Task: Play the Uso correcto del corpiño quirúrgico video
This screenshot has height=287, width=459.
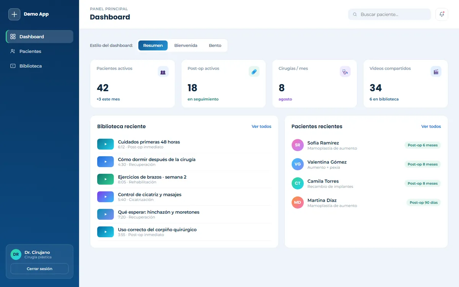Action: [x=106, y=232]
